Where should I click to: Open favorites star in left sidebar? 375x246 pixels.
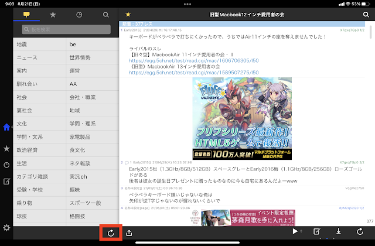click(6, 148)
